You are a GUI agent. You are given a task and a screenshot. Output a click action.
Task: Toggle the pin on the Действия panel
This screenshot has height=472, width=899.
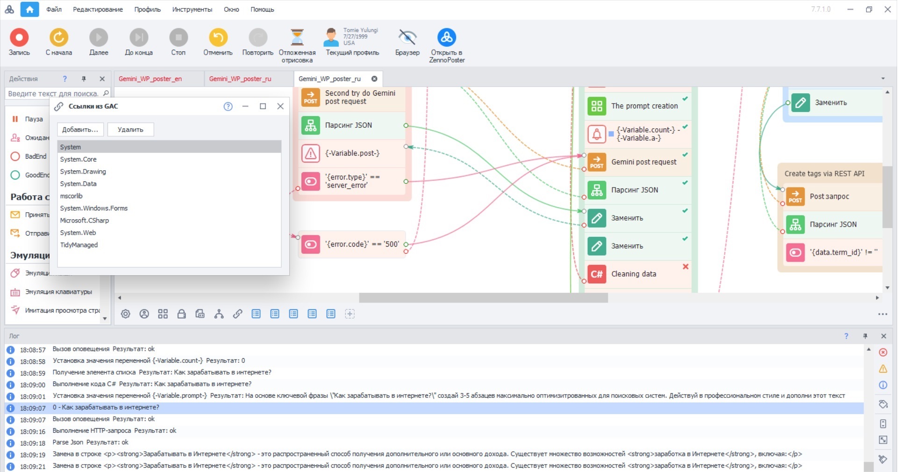pos(84,79)
